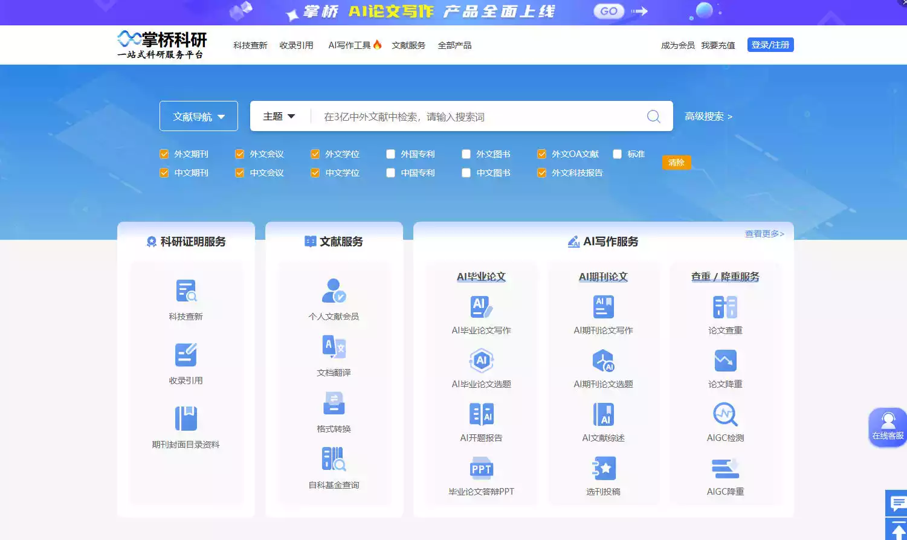Viewport: 907px width, 540px height.
Task: Uncheck the 中文期刊 checkbox
Action: (x=164, y=173)
